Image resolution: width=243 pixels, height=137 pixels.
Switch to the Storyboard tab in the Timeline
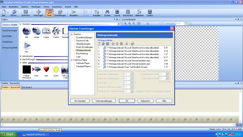pos(26,87)
